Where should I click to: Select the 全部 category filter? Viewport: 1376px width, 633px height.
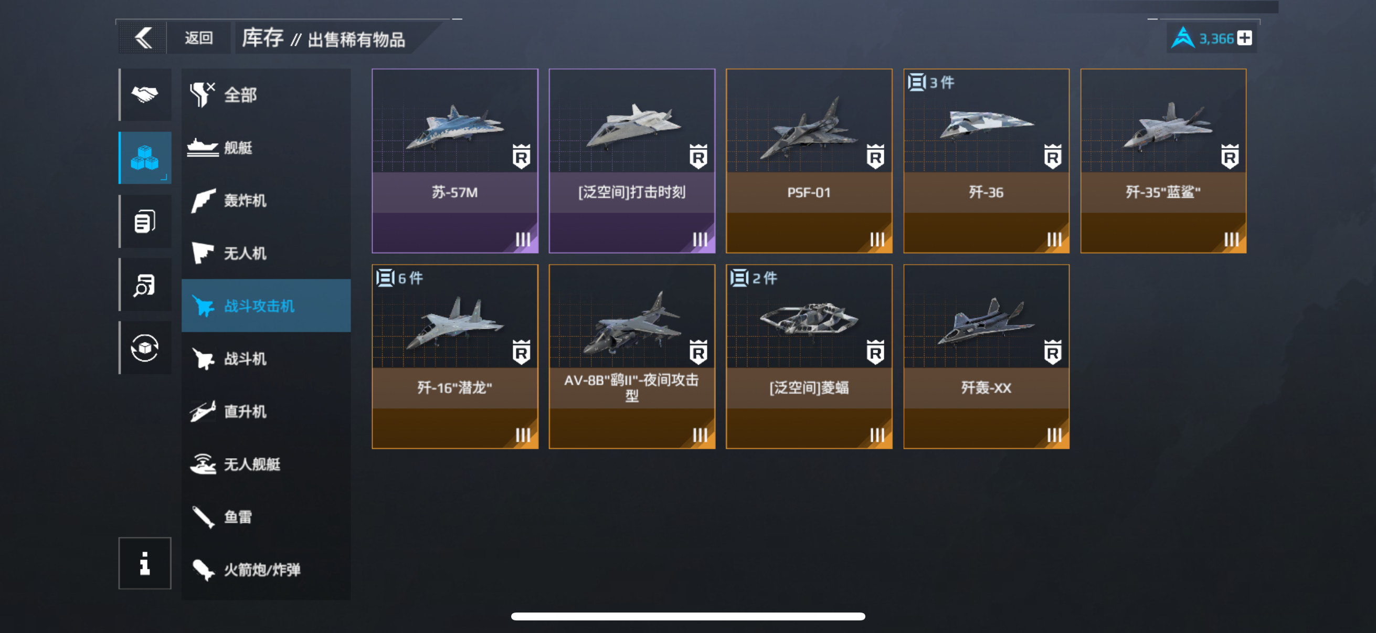click(x=266, y=94)
